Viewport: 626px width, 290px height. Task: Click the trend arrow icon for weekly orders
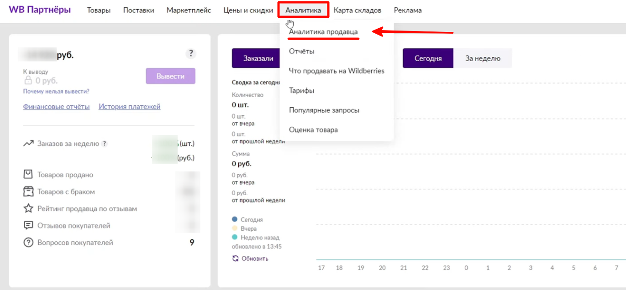[28, 144]
